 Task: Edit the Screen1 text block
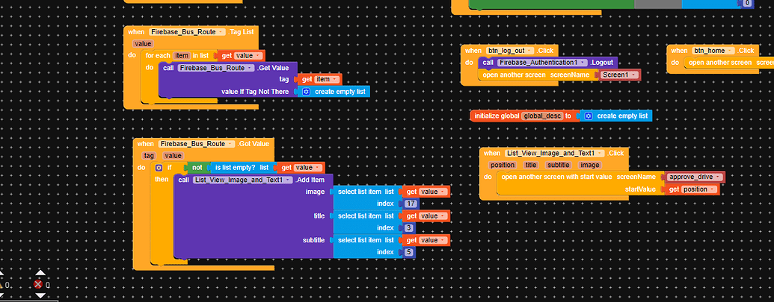click(619, 75)
